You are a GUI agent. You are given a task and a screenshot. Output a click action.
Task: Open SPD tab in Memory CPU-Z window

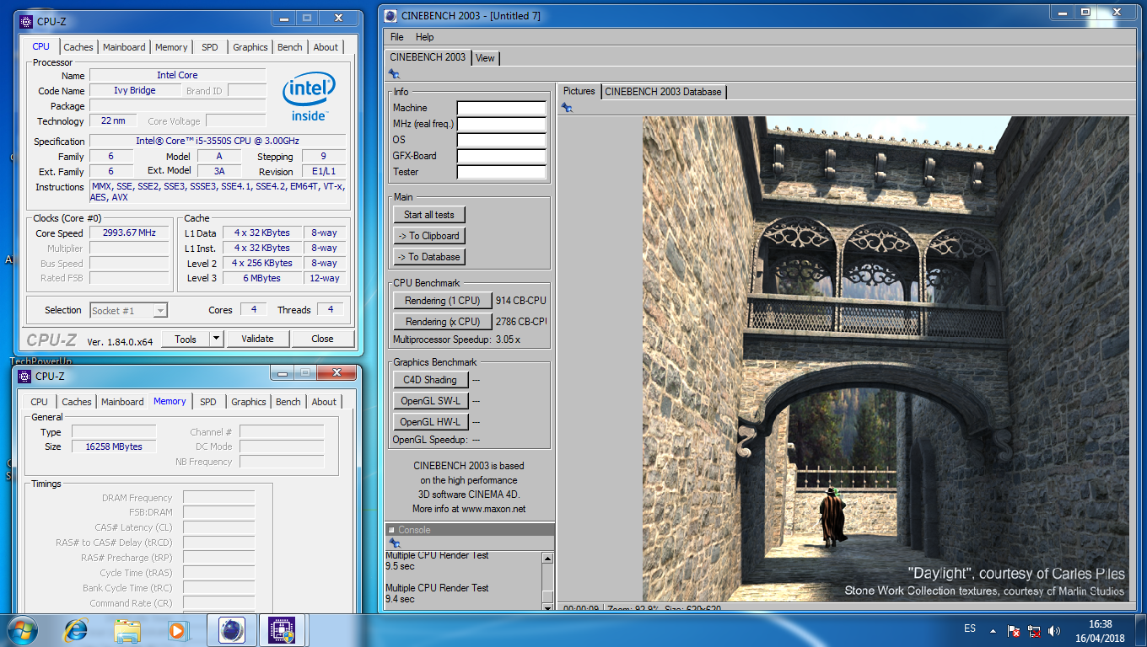[x=208, y=402]
